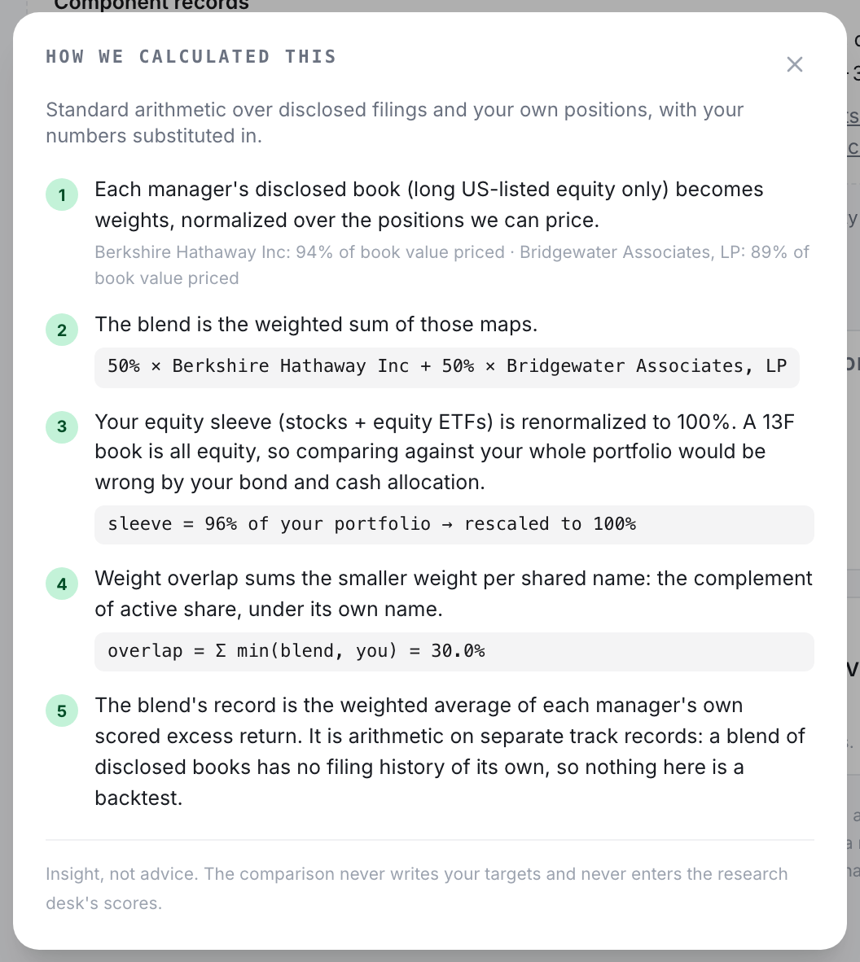Click the Component records heading behind dialog

point(151,6)
